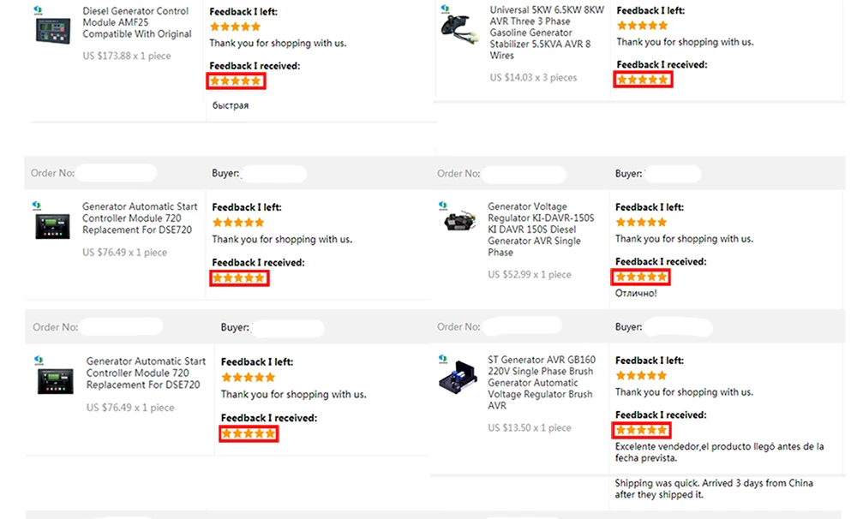Viewport: 857px width, 519px height.
Task: Click received star rating above the "быстрая" comment
Action: tap(236, 81)
